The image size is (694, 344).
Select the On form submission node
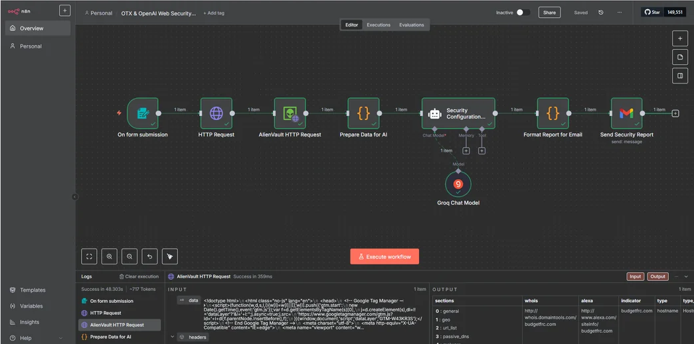coord(143,113)
